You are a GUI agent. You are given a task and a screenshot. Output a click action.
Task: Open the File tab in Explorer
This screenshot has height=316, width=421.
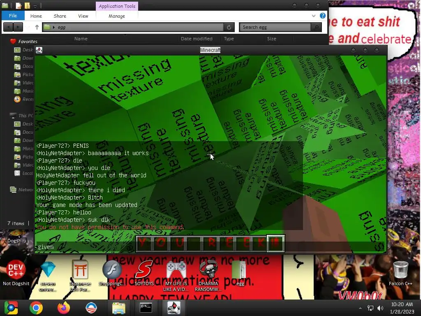click(x=13, y=16)
